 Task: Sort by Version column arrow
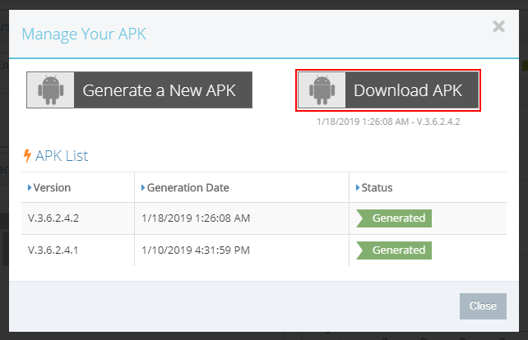coord(30,187)
